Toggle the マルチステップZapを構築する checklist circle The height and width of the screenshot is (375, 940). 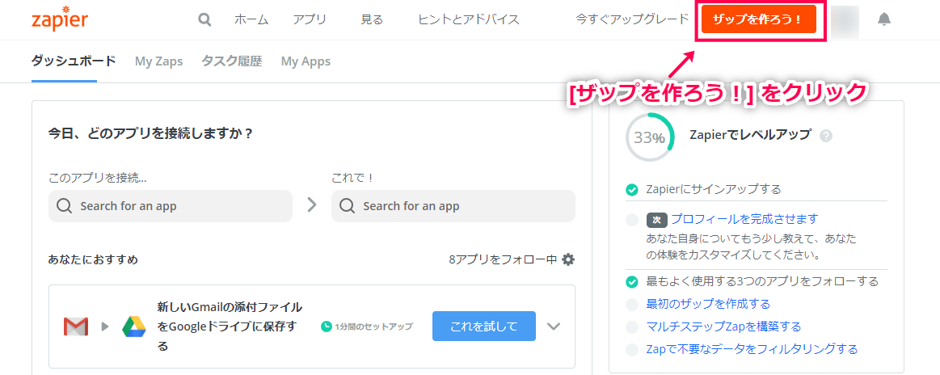pos(631,327)
